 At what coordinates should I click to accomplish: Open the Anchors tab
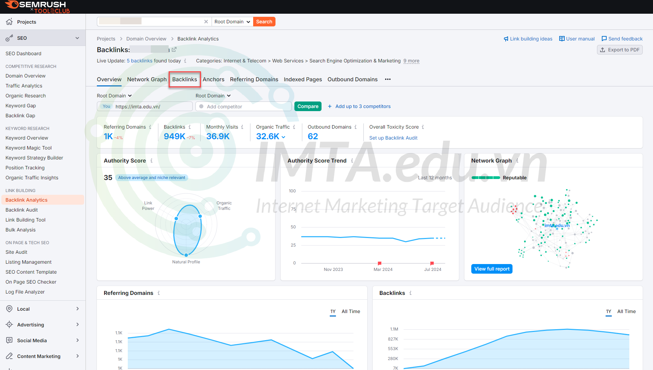click(x=213, y=79)
